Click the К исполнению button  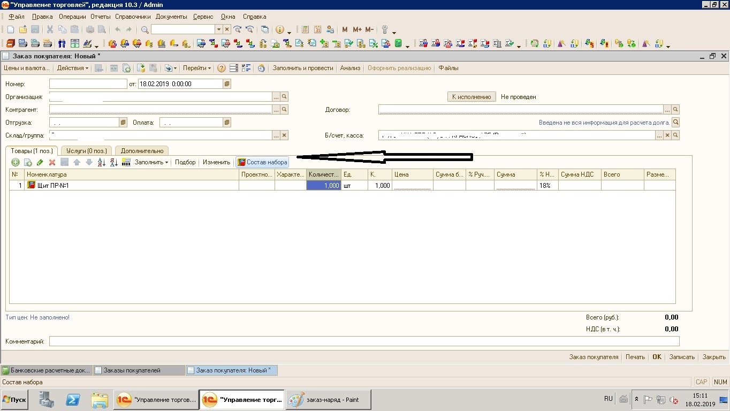tap(471, 97)
